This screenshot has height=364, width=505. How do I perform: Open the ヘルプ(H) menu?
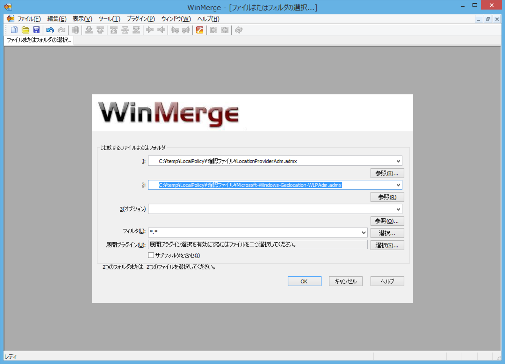pyautogui.click(x=209, y=19)
